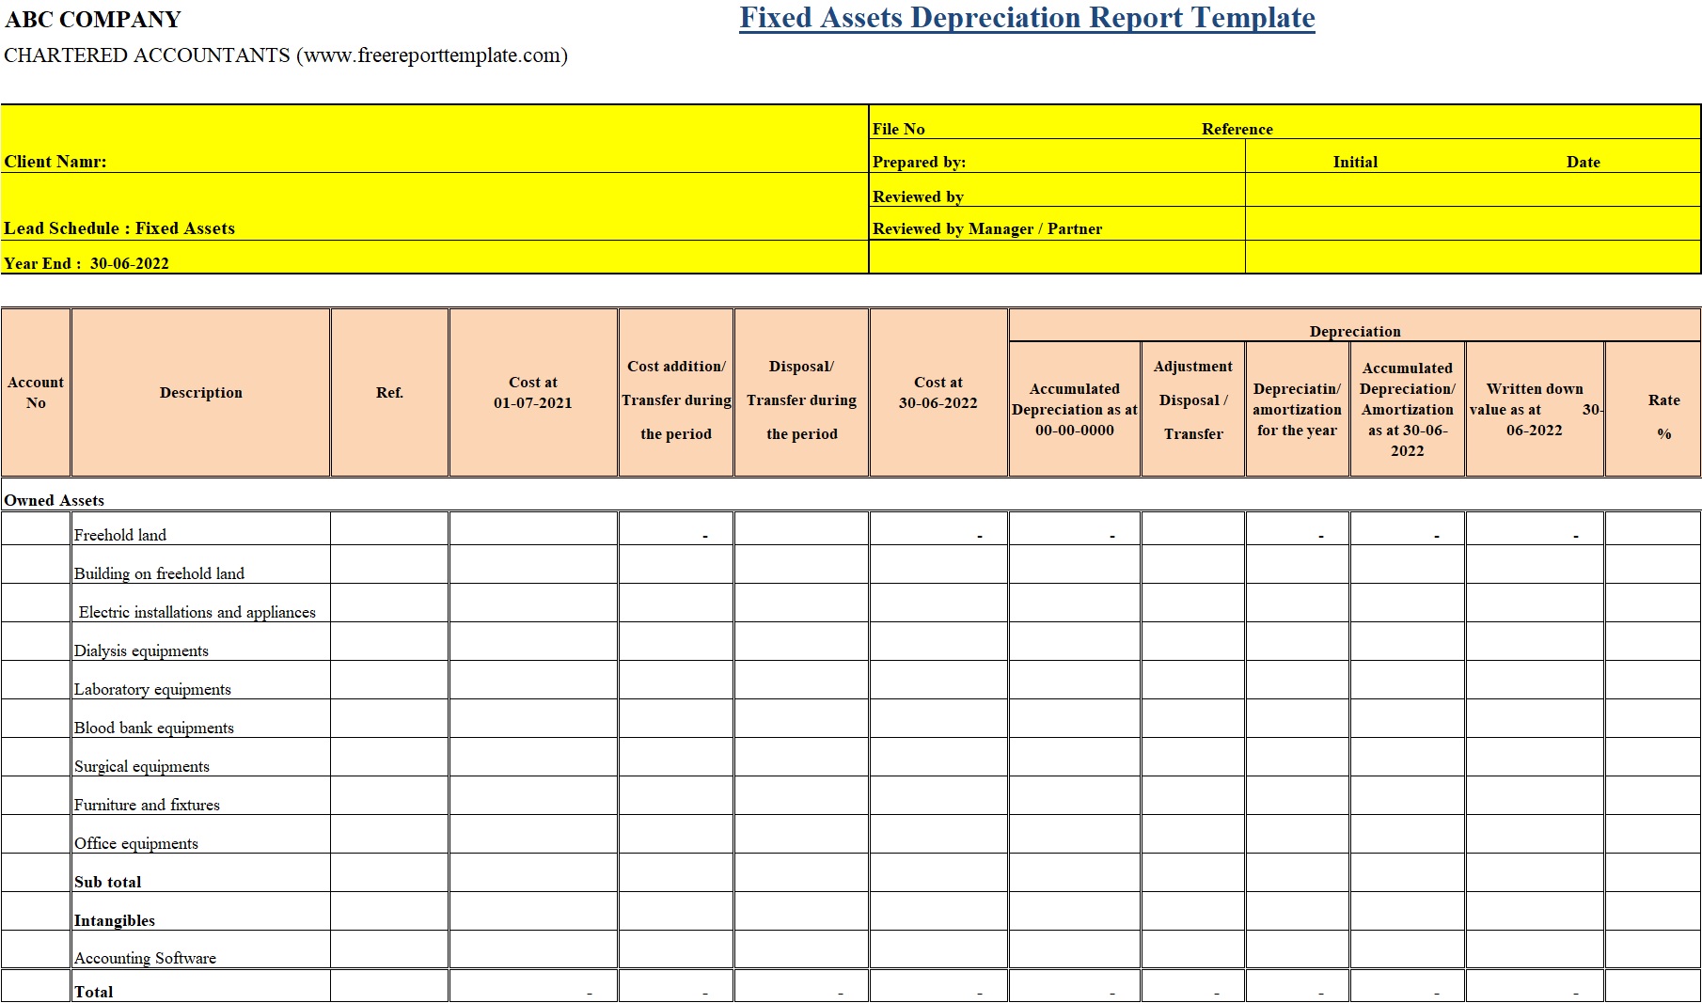Select the Ref. column header
This screenshot has width=1702, height=1003.
[x=390, y=393]
